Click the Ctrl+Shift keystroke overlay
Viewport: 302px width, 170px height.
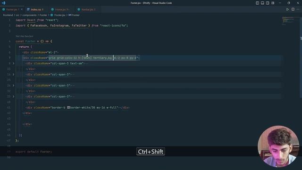[x=151, y=152]
